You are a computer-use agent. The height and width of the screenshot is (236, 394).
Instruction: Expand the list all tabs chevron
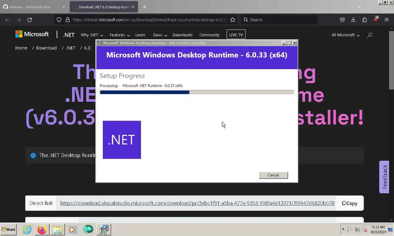[x=359, y=7]
